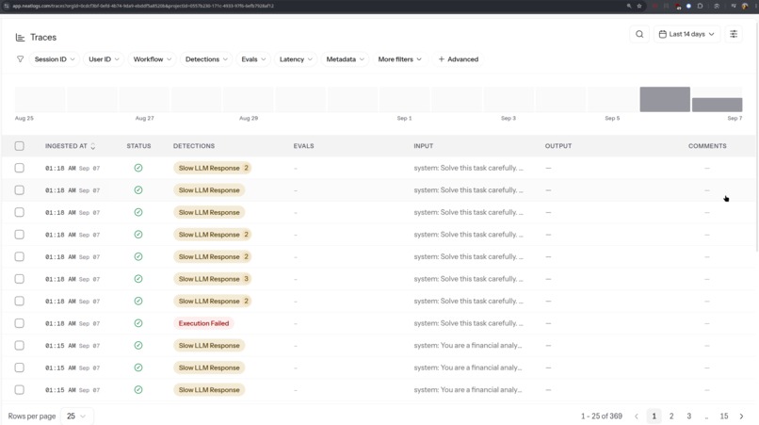
Task: Open the Metadata filter dropdown
Action: (x=345, y=59)
